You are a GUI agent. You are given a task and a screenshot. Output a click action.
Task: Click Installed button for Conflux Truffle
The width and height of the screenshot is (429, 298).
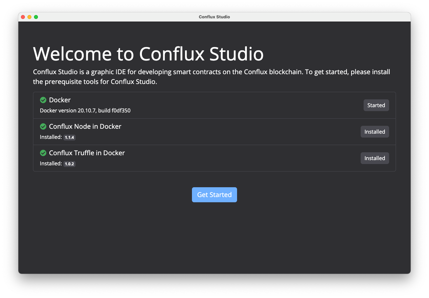[x=375, y=158]
